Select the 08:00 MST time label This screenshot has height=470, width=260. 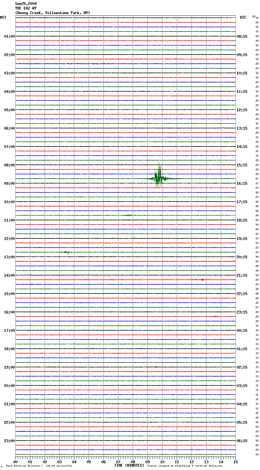pos(9,165)
